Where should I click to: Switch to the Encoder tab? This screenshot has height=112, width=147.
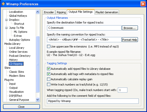(x=49, y=12)
